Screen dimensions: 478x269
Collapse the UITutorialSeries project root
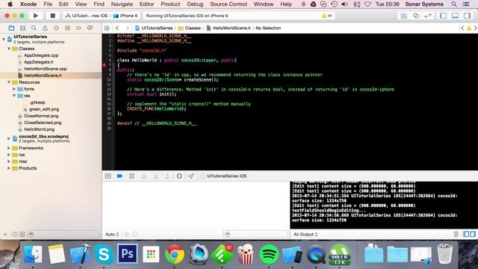(4, 39)
